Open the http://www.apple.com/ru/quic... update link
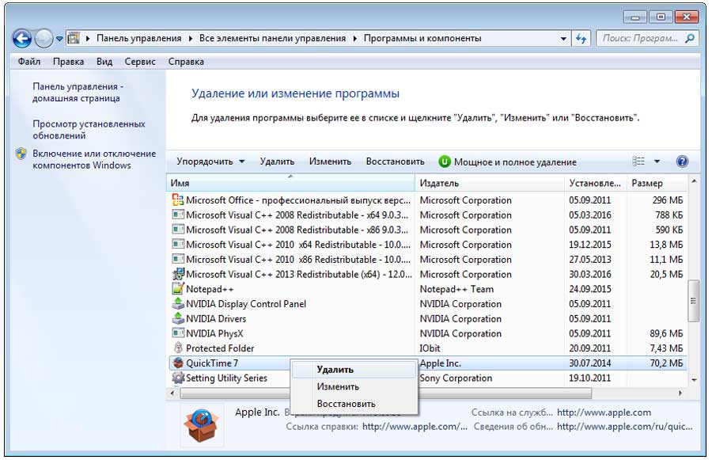The image size is (712, 460). pyautogui.click(x=625, y=427)
